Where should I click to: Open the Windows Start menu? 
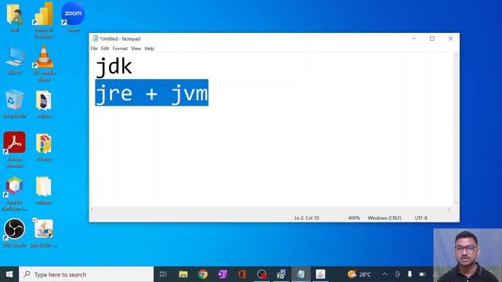(x=9, y=274)
